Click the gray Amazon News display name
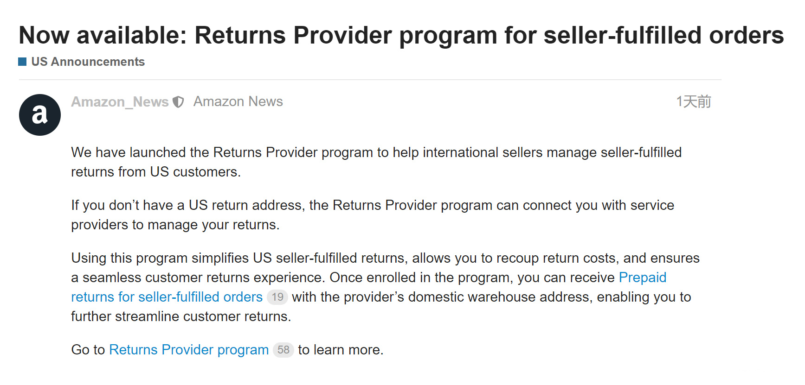Image resolution: width=805 pixels, height=385 pixels. (238, 101)
